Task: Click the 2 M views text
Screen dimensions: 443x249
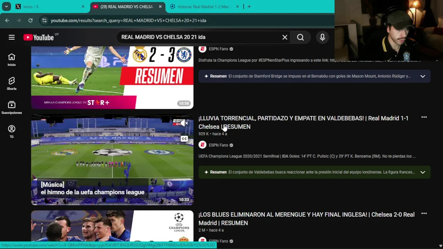Action: pyautogui.click(x=202, y=230)
